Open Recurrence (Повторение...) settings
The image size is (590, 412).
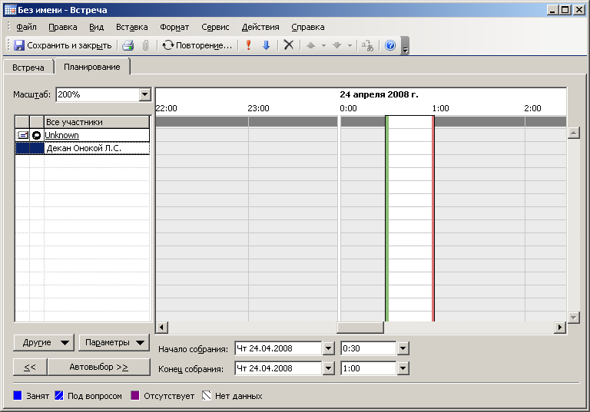[x=197, y=45]
